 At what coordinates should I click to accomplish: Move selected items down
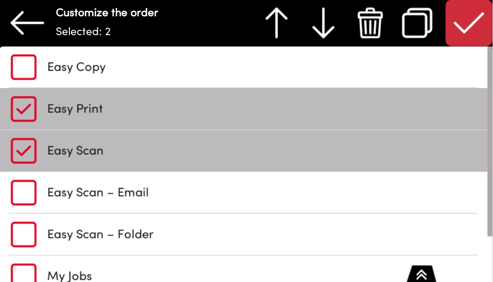[x=323, y=23]
